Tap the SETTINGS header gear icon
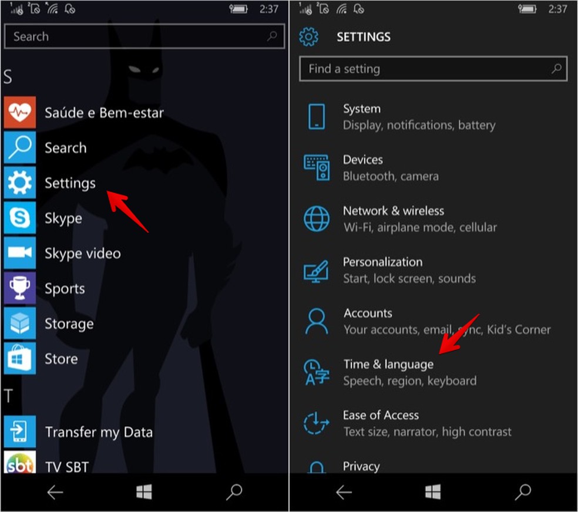This screenshot has height=512, width=578. pyautogui.click(x=308, y=37)
